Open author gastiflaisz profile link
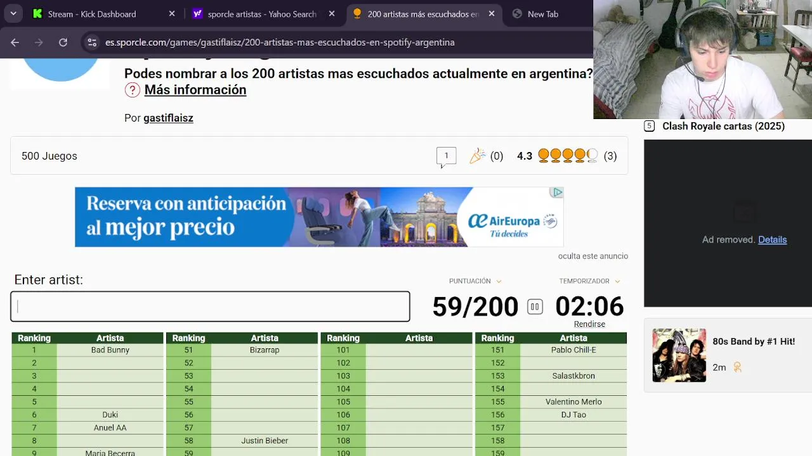The height and width of the screenshot is (456, 812). pyautogui.click(x=168, y=118)
